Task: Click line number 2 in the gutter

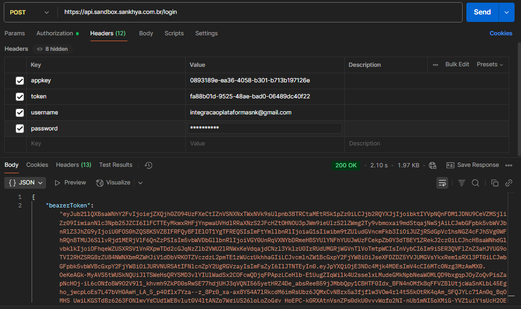Action: click(20, 205)
